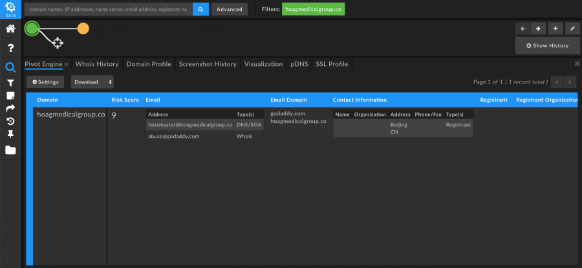Click abuse@godaddy.com email address
582x268 pixels.
(174, 137)
